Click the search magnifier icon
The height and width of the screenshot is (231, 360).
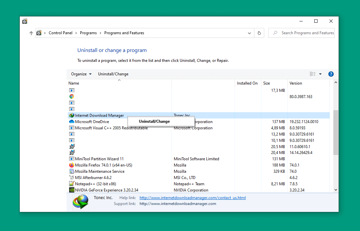click(x=275, y=33)
